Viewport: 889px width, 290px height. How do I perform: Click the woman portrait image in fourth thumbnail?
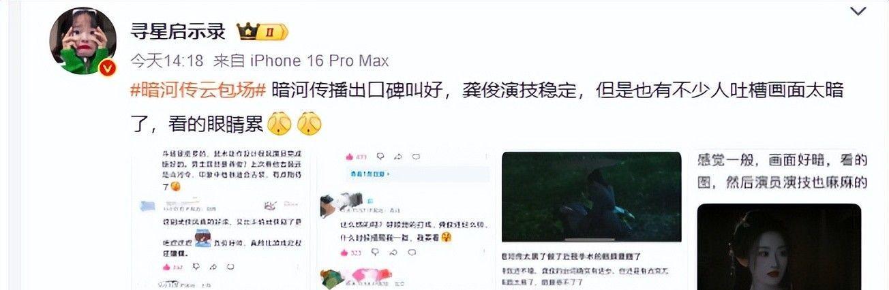781,246
